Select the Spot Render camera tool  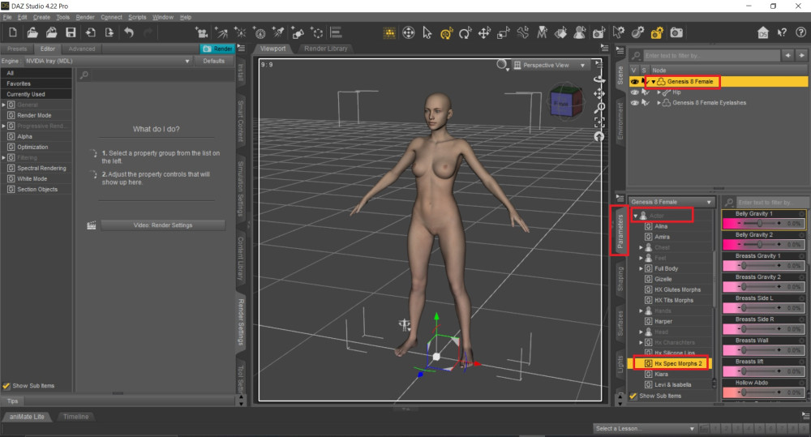(599, 33)
